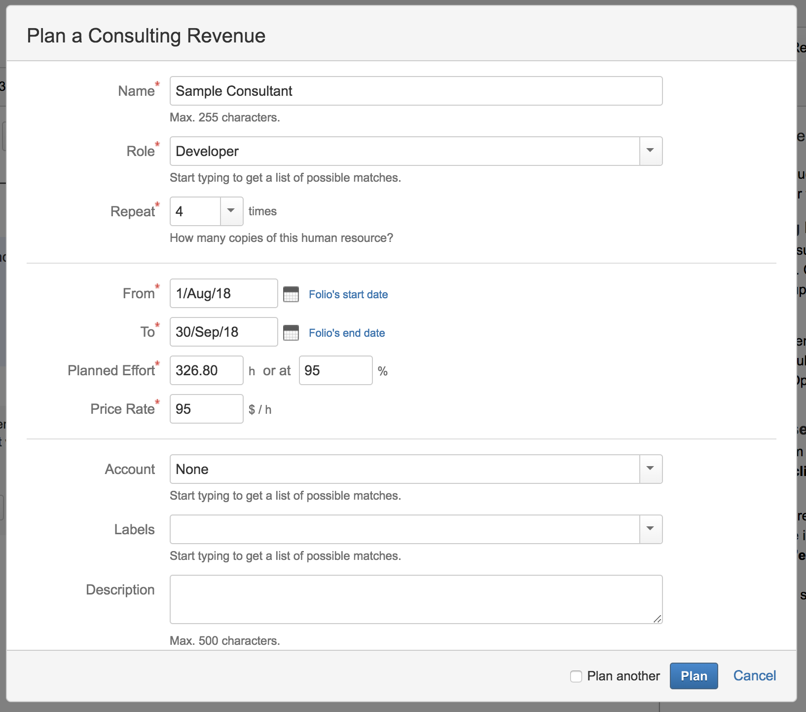Open the From date calendar picker
The image size is (806, 712).
pyautogui.click(x=291, y=294)
